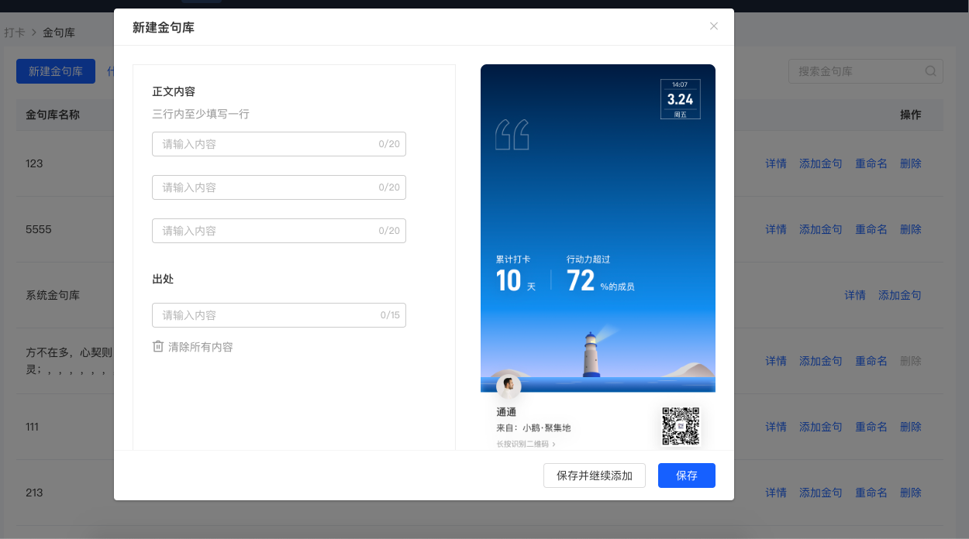
Task: Click 添加金句 for 系统金句库
Action: [x=900, y=295]
